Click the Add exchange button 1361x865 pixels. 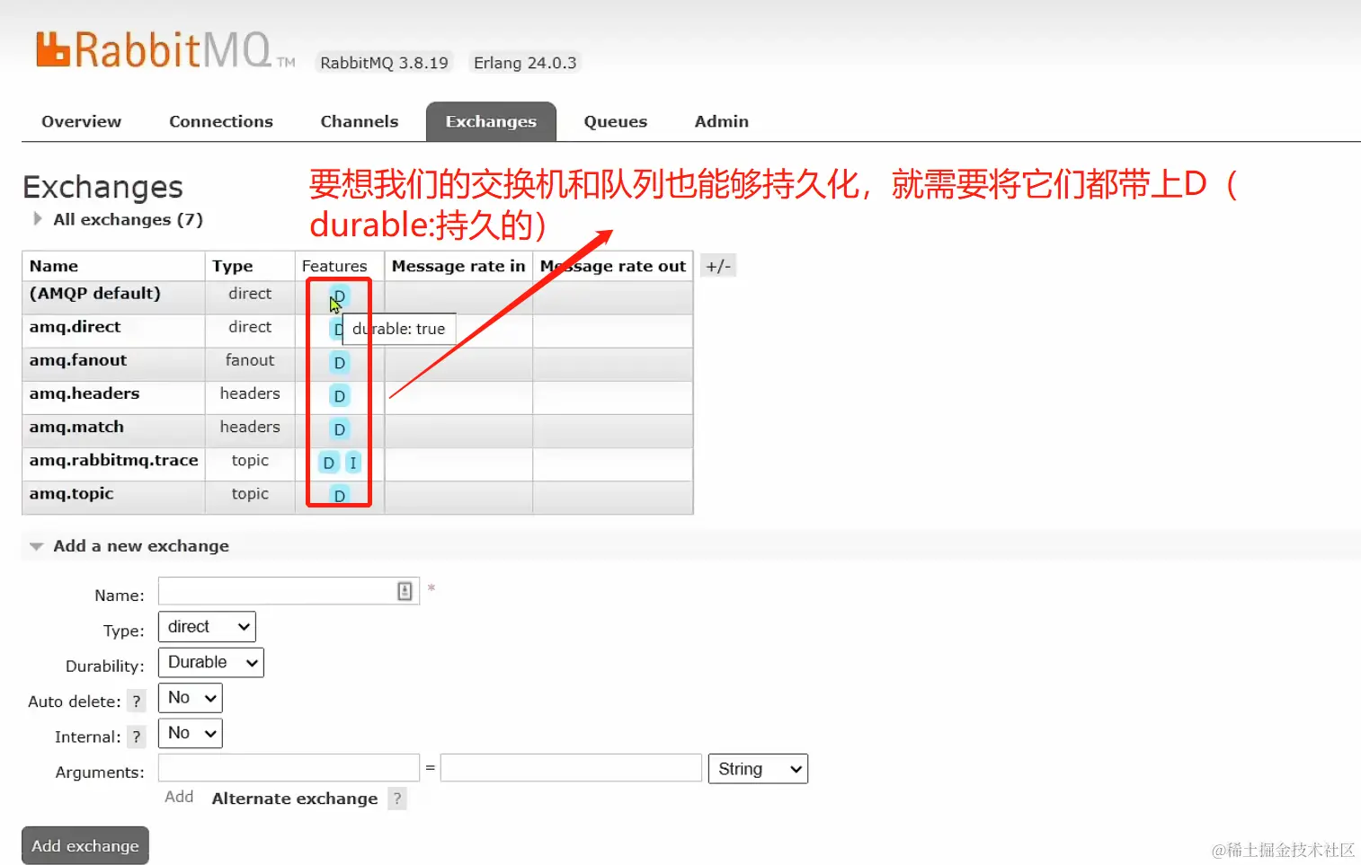pos(85,846)
